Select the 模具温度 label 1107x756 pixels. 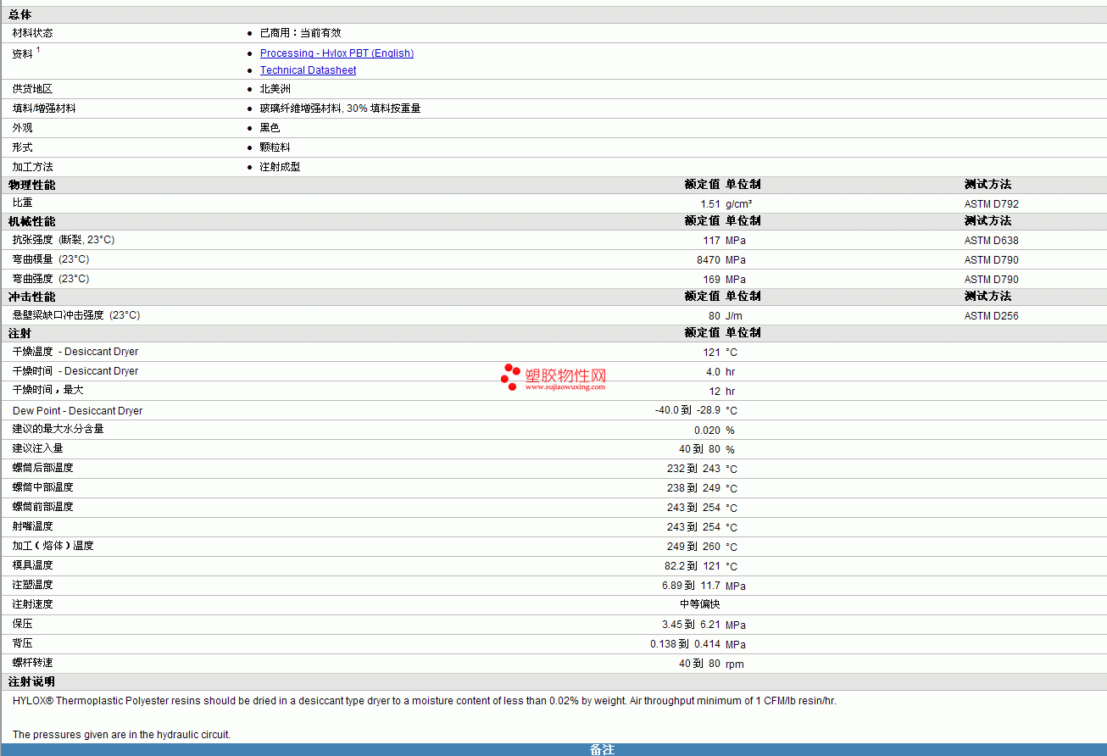33,565
